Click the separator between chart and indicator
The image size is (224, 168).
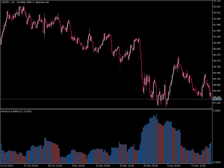(106, 109)
